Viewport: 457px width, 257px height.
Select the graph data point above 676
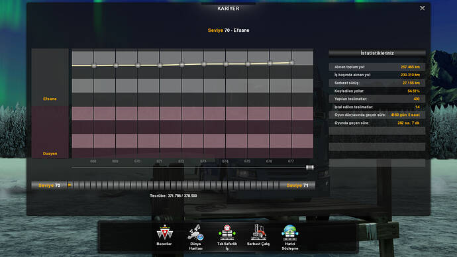point(270,63)
